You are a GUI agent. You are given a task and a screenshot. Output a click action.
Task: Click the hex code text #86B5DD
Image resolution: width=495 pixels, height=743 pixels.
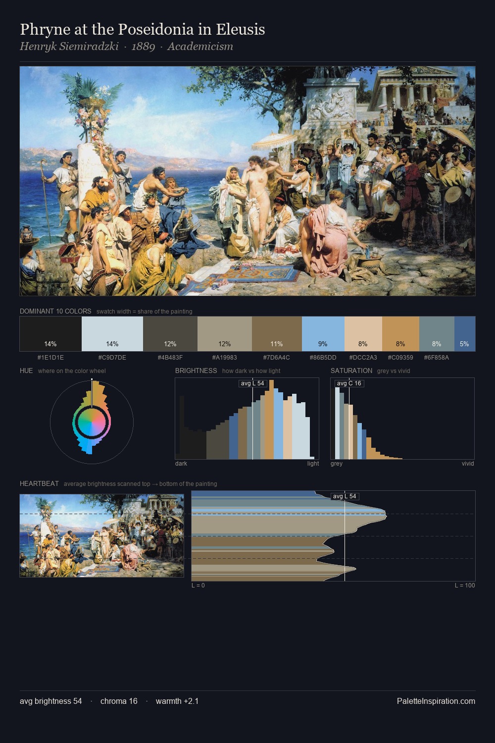coord(323,357)
